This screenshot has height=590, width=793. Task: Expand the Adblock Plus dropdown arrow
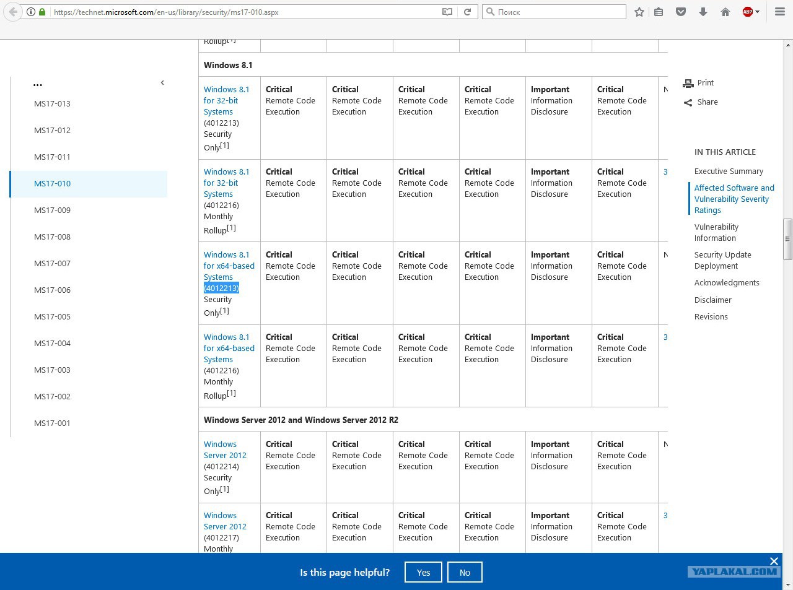pyautogui.click(x=757, y=12)
